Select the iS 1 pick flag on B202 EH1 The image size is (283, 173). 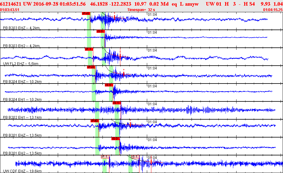(116, 103)
